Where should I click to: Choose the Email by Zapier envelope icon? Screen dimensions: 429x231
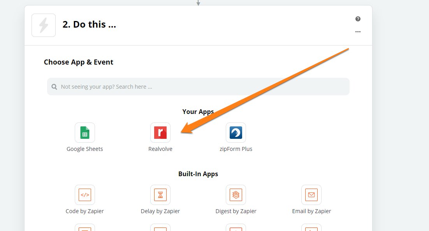tap(311, 195)
